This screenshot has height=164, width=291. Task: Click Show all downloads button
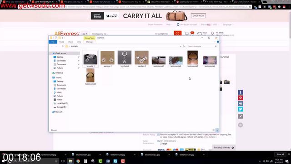(280, 154)
